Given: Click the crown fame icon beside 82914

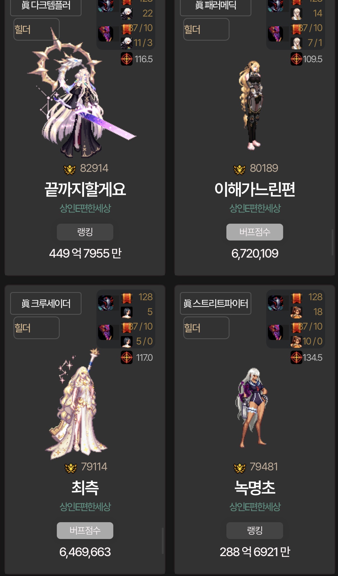Looking at the screenshot, I should 70,169.
